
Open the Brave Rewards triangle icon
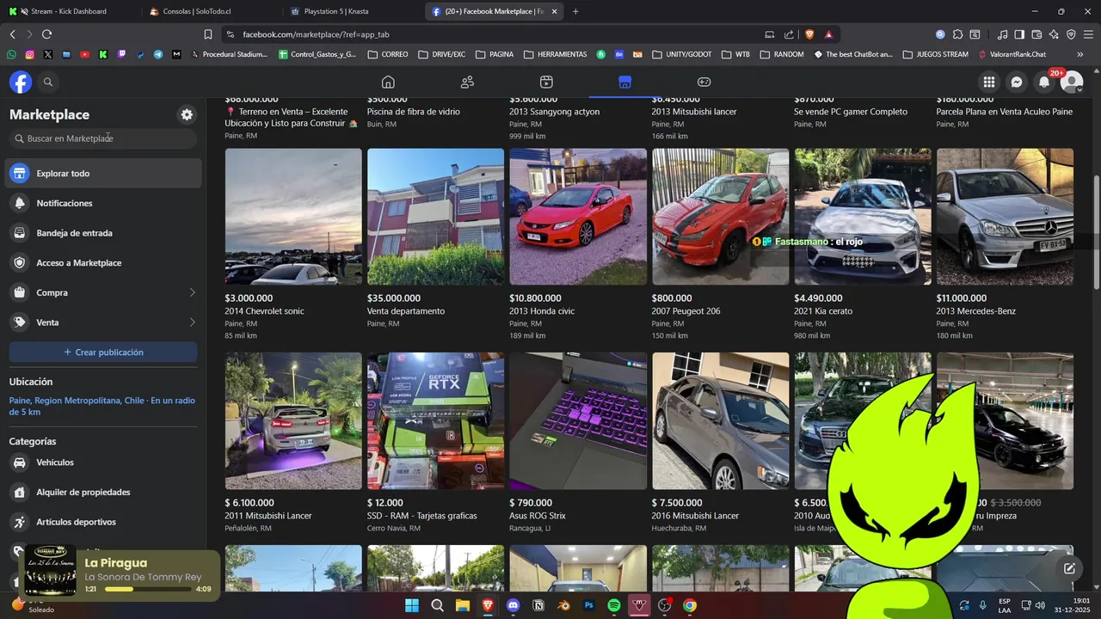click(828, 34)
